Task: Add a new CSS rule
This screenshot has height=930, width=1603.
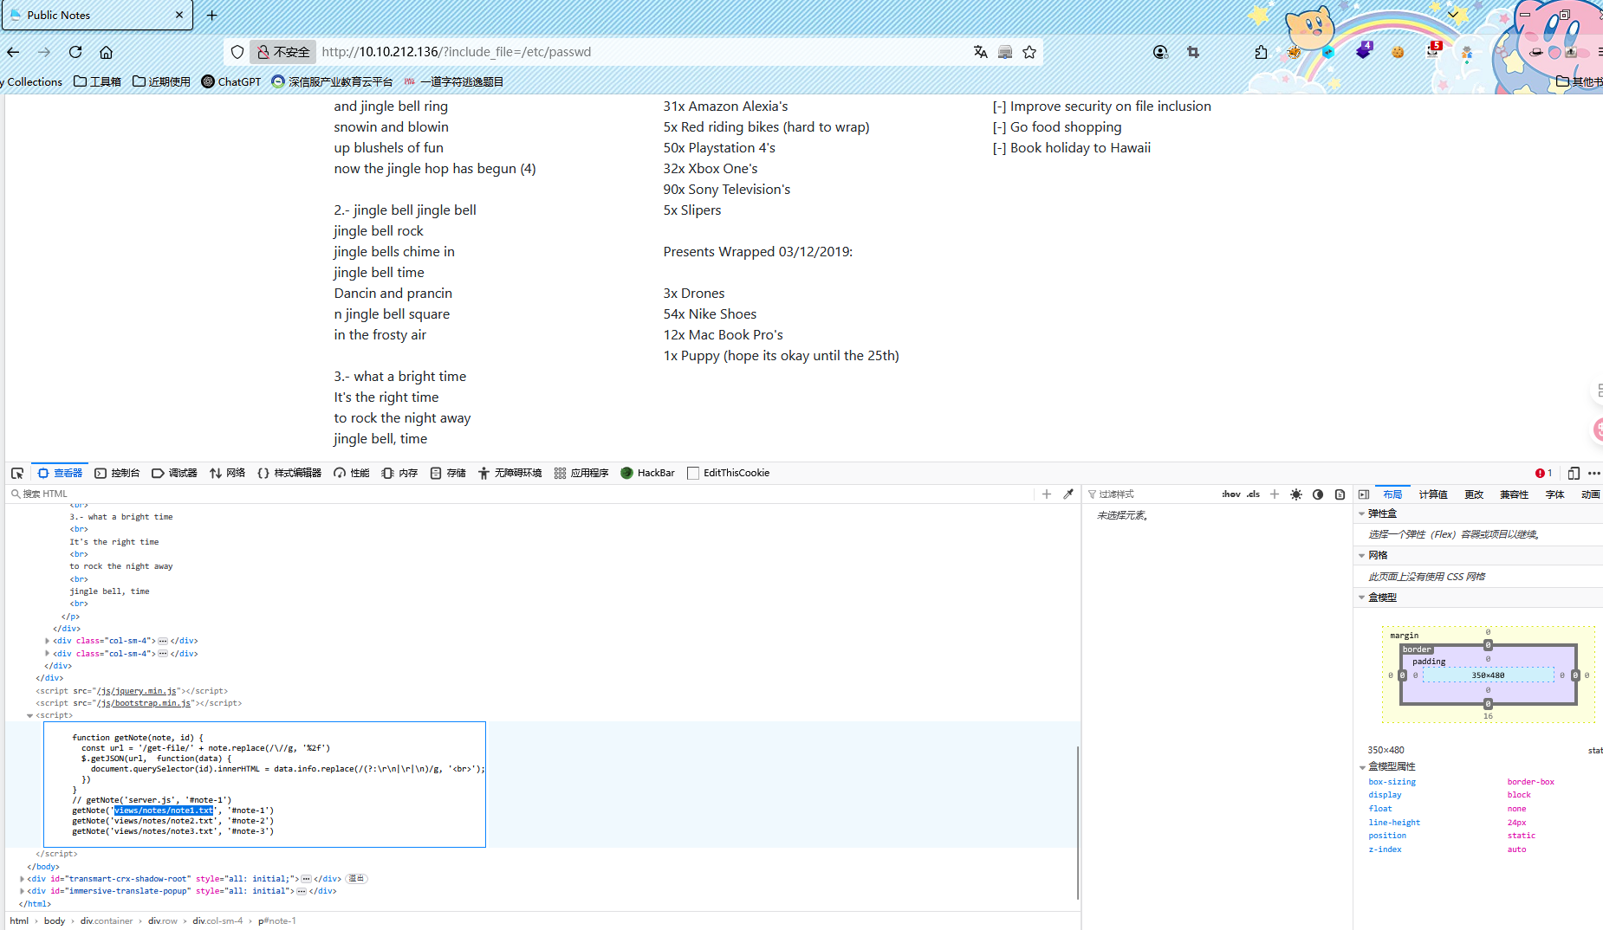Action: (1275, 494)
